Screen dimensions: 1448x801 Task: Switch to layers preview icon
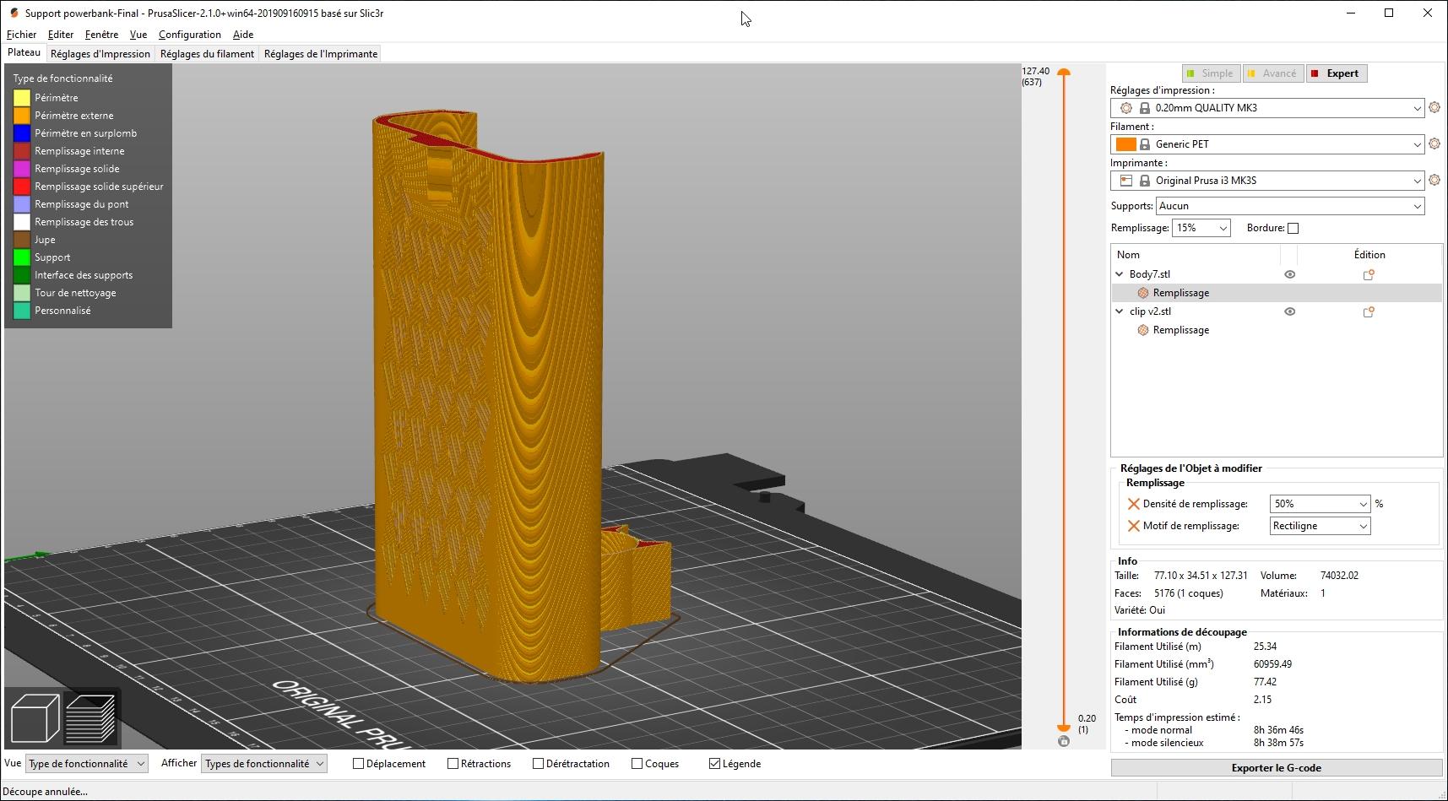click(x=90, y=717)
